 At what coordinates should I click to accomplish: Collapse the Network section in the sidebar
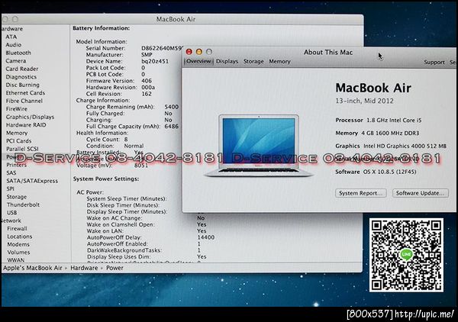pyautogui.click(x=11, y=221)
